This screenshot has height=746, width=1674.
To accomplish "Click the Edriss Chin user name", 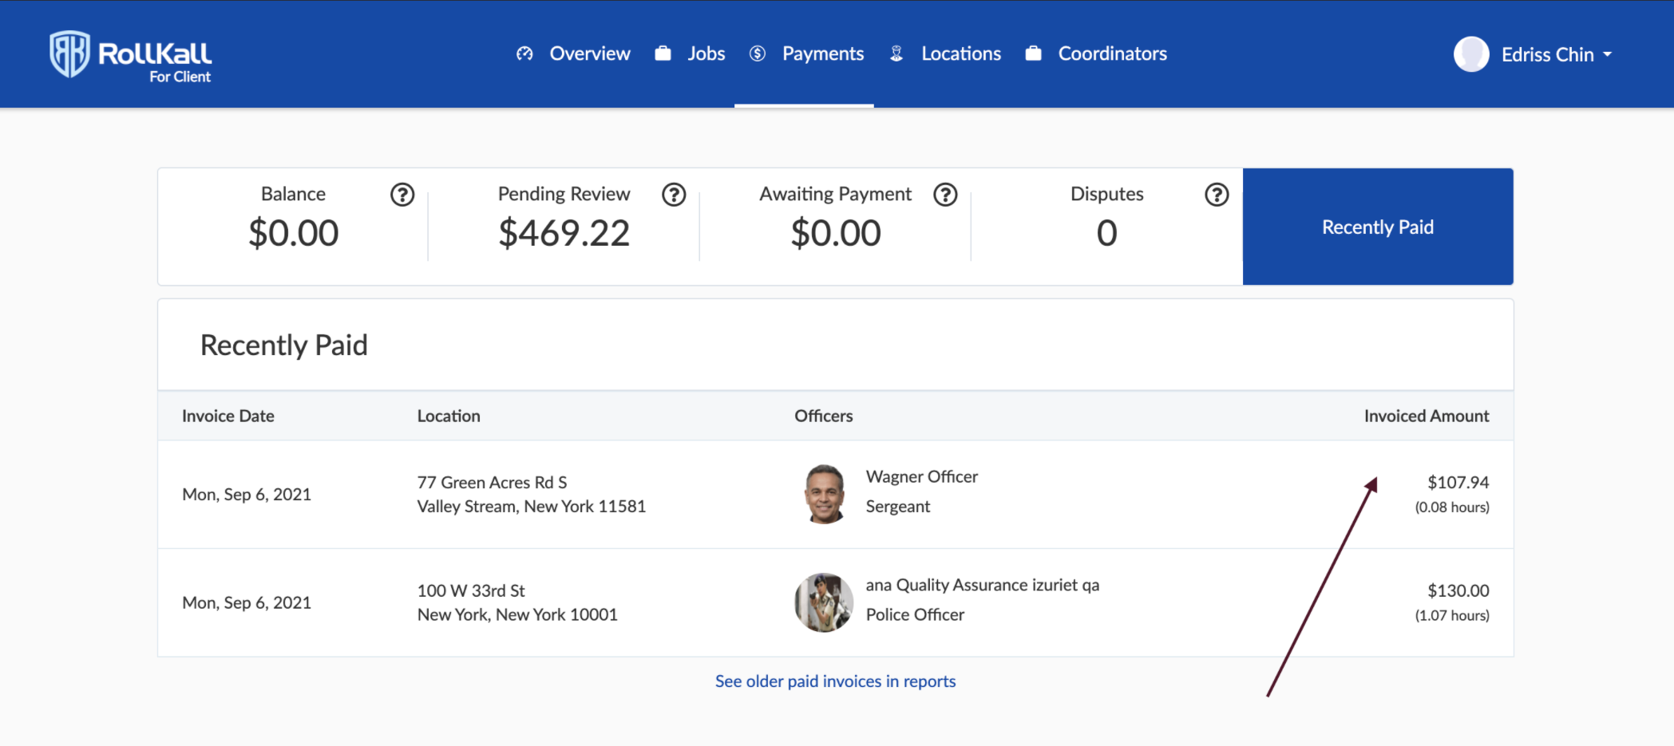I will (x=1548, y=54).
